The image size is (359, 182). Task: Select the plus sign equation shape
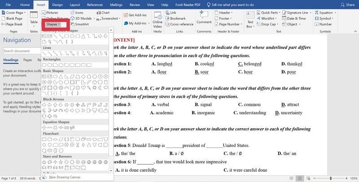[44, 128]
